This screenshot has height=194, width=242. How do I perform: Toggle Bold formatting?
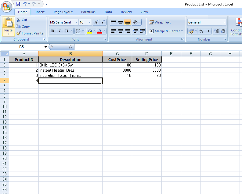(52, 31)
